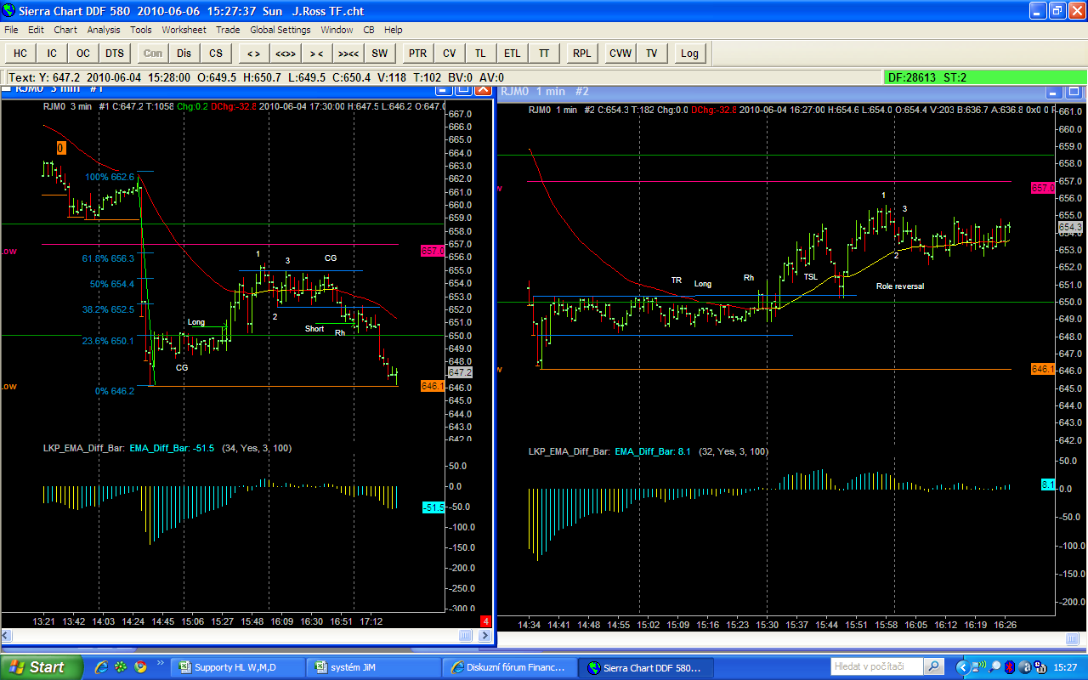Expand hidden system tray icons

(962, 667)
